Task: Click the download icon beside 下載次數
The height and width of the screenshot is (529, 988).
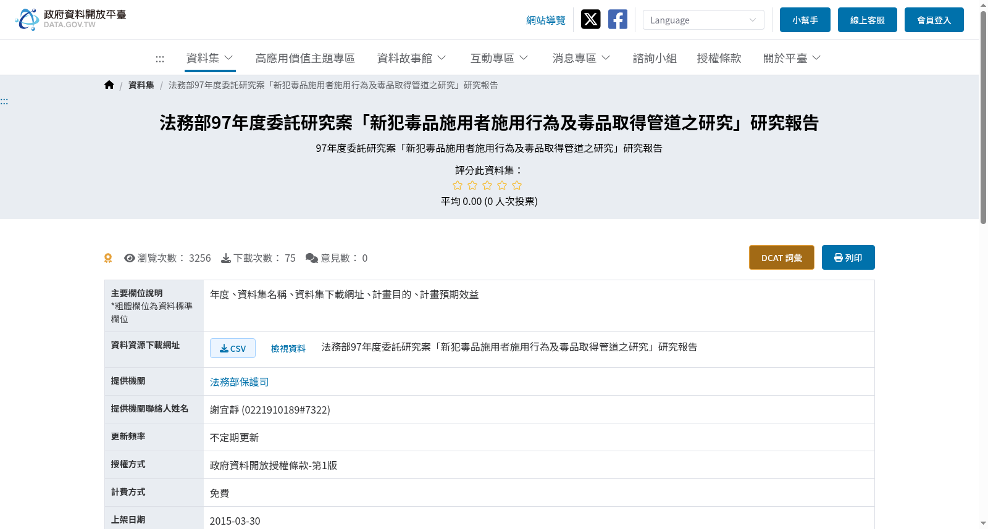Action: click(226, 258)
